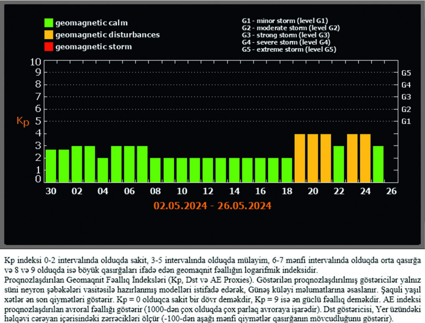Click the green bar above date 18
This screenshot has height=323, width=425.
pos(287,170)
